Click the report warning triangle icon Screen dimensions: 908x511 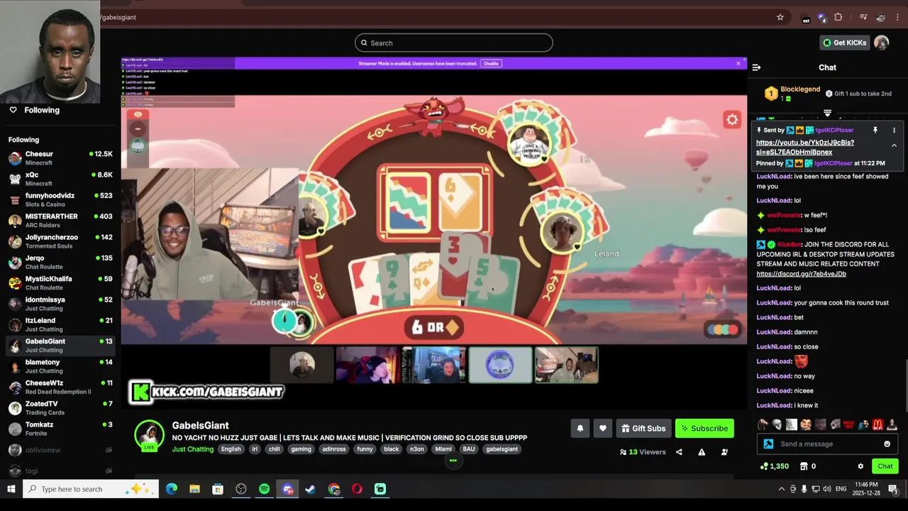pyautogui.click(x=702, y=452)
